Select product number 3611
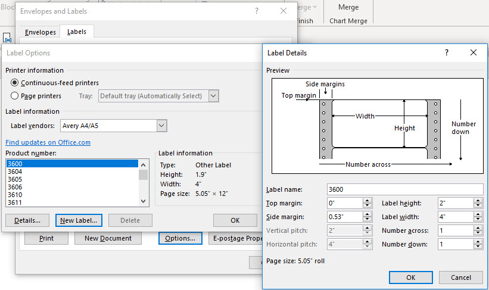Viewport: 489px width, 290px height. pyautogui.click(x=72, y=202)
